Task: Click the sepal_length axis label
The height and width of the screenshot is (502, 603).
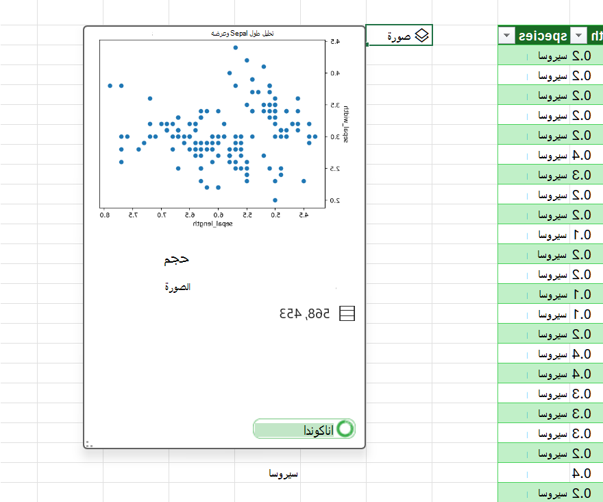Action: pyautogui.click(x=212, y=224)
